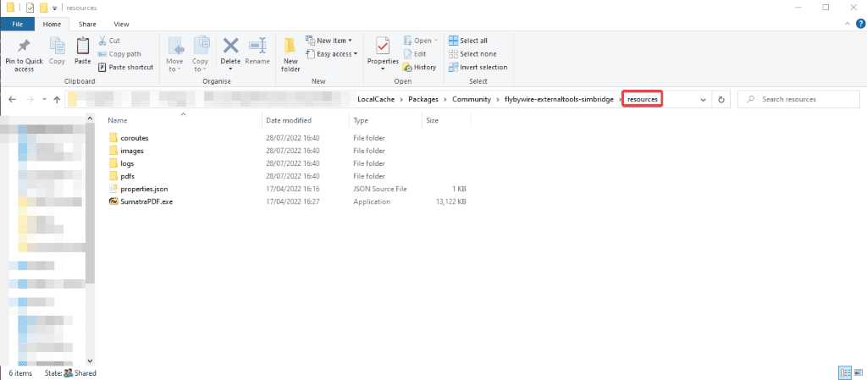The image size is (867, 380).
Task: Switch to large icons view in status bar
Action: point(857,372)
